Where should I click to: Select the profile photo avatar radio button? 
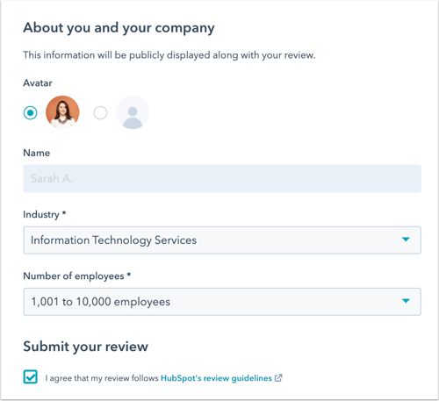pos(31,113)
